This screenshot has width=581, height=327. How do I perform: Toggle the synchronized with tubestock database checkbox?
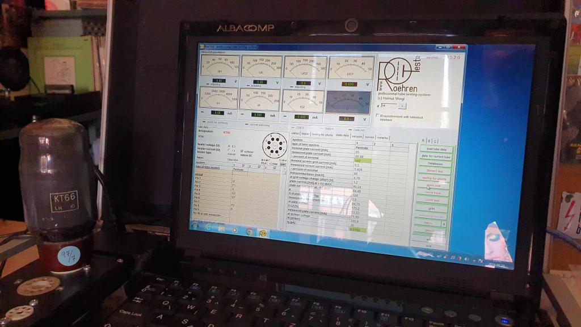point(377,116)
